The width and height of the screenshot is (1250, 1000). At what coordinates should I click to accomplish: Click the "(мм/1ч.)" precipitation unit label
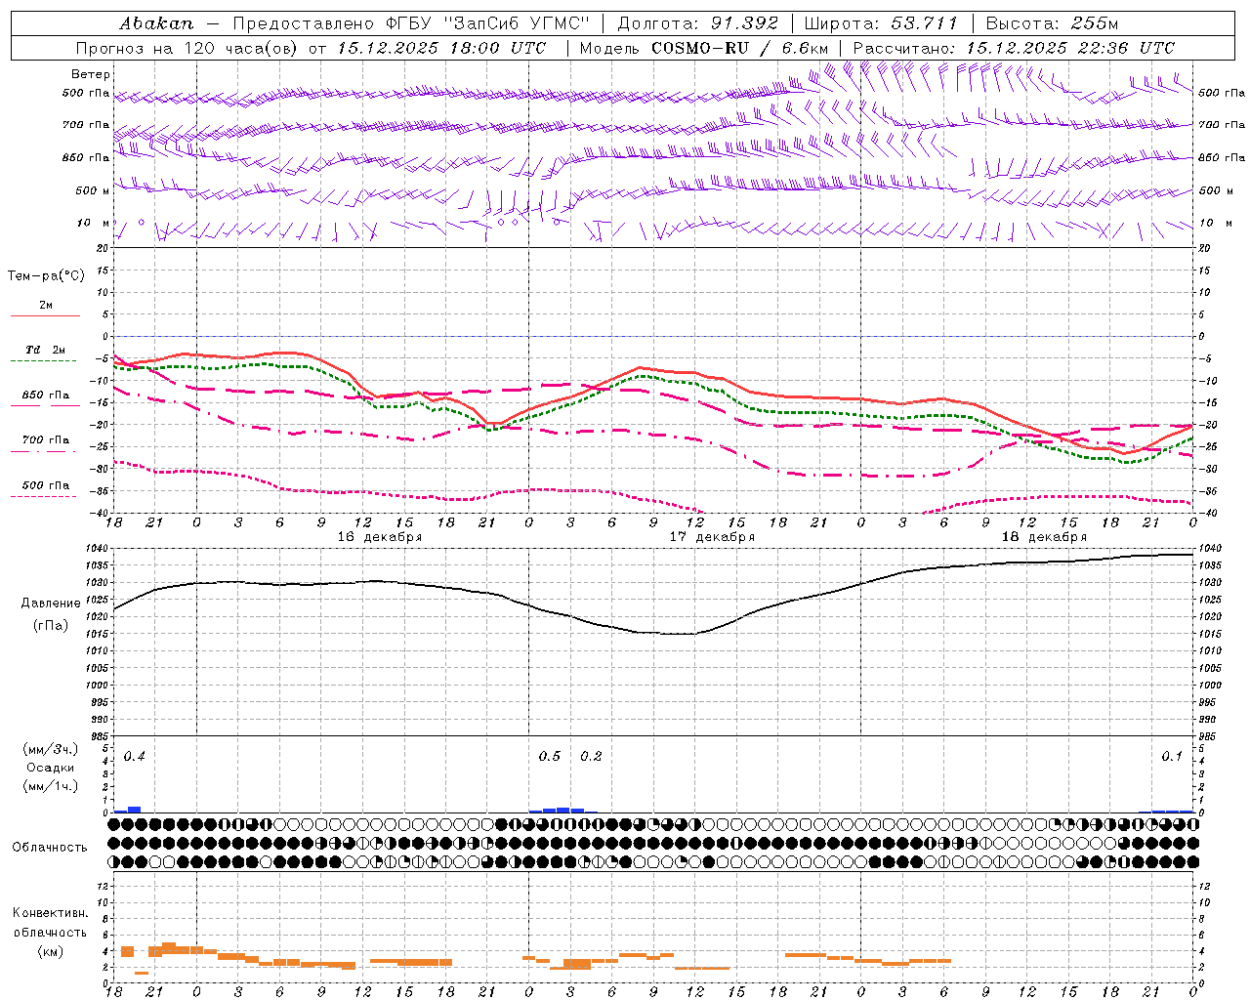(51, 786)
